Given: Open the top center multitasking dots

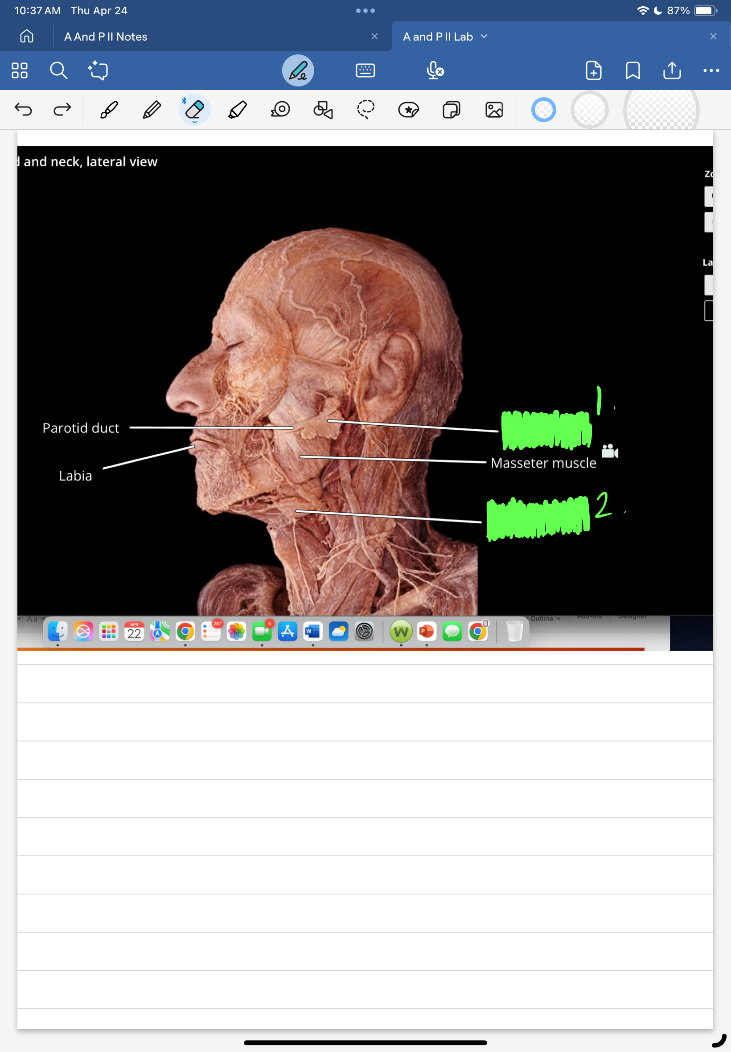Looking at the screenshot, I should pos(365,11).
